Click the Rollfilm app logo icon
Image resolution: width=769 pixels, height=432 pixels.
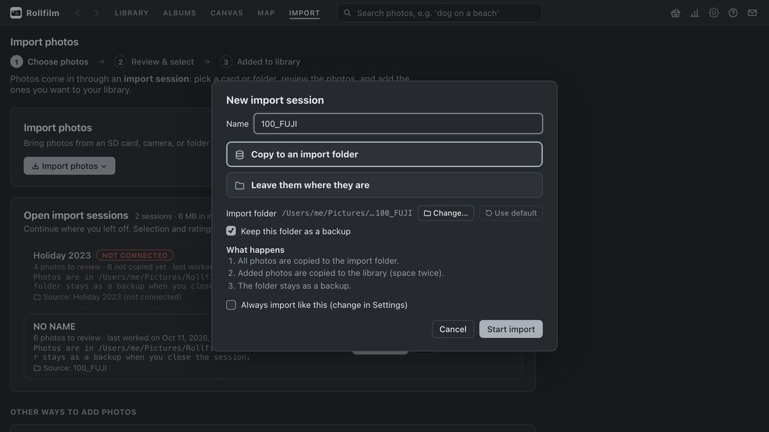click(16, 13)
